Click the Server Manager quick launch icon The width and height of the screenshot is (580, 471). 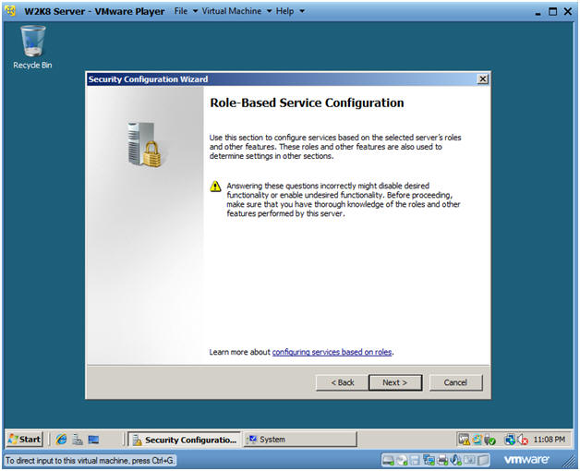click(x=78, y=440)
